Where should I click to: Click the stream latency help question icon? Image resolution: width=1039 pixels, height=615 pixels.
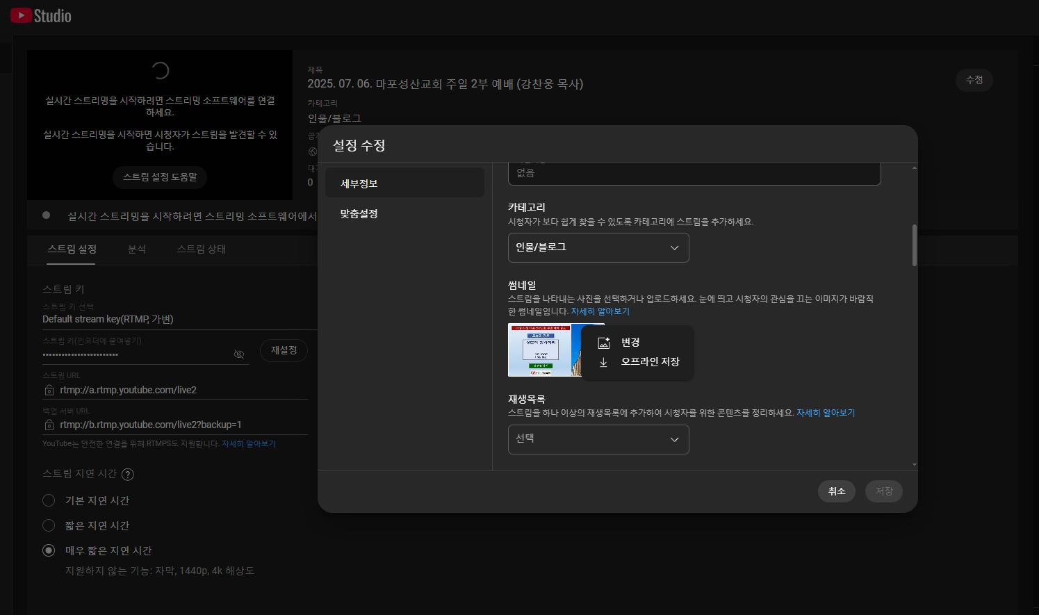tap(128, 475)
